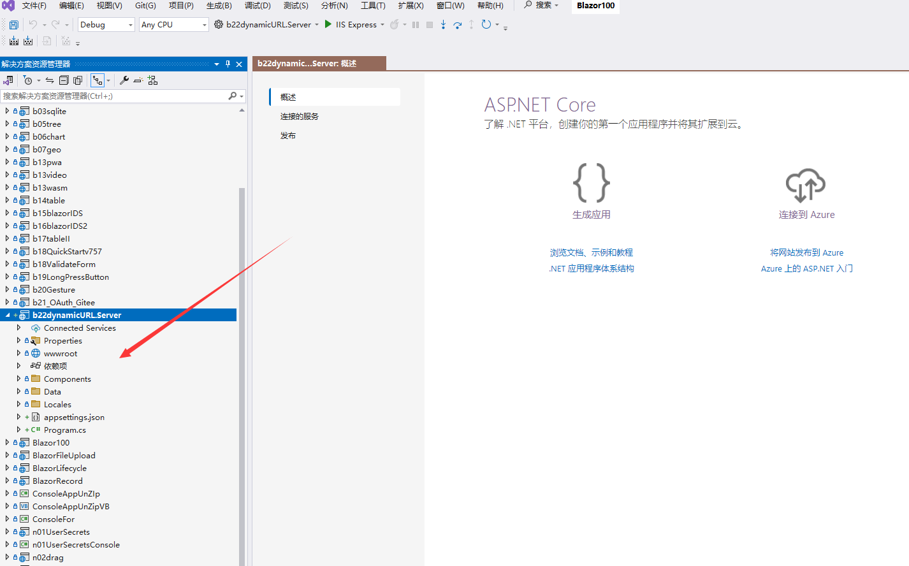909x566 pixels.
Task: Click the Show All Files icon
Action: point(78,80)
